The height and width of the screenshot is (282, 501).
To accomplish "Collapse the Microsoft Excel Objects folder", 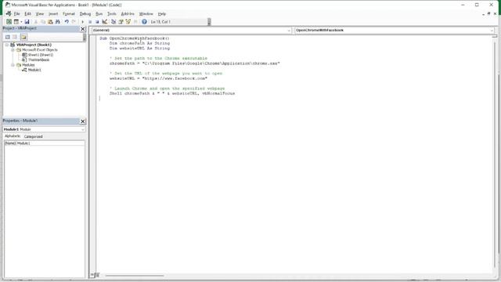I will point(13,50).
